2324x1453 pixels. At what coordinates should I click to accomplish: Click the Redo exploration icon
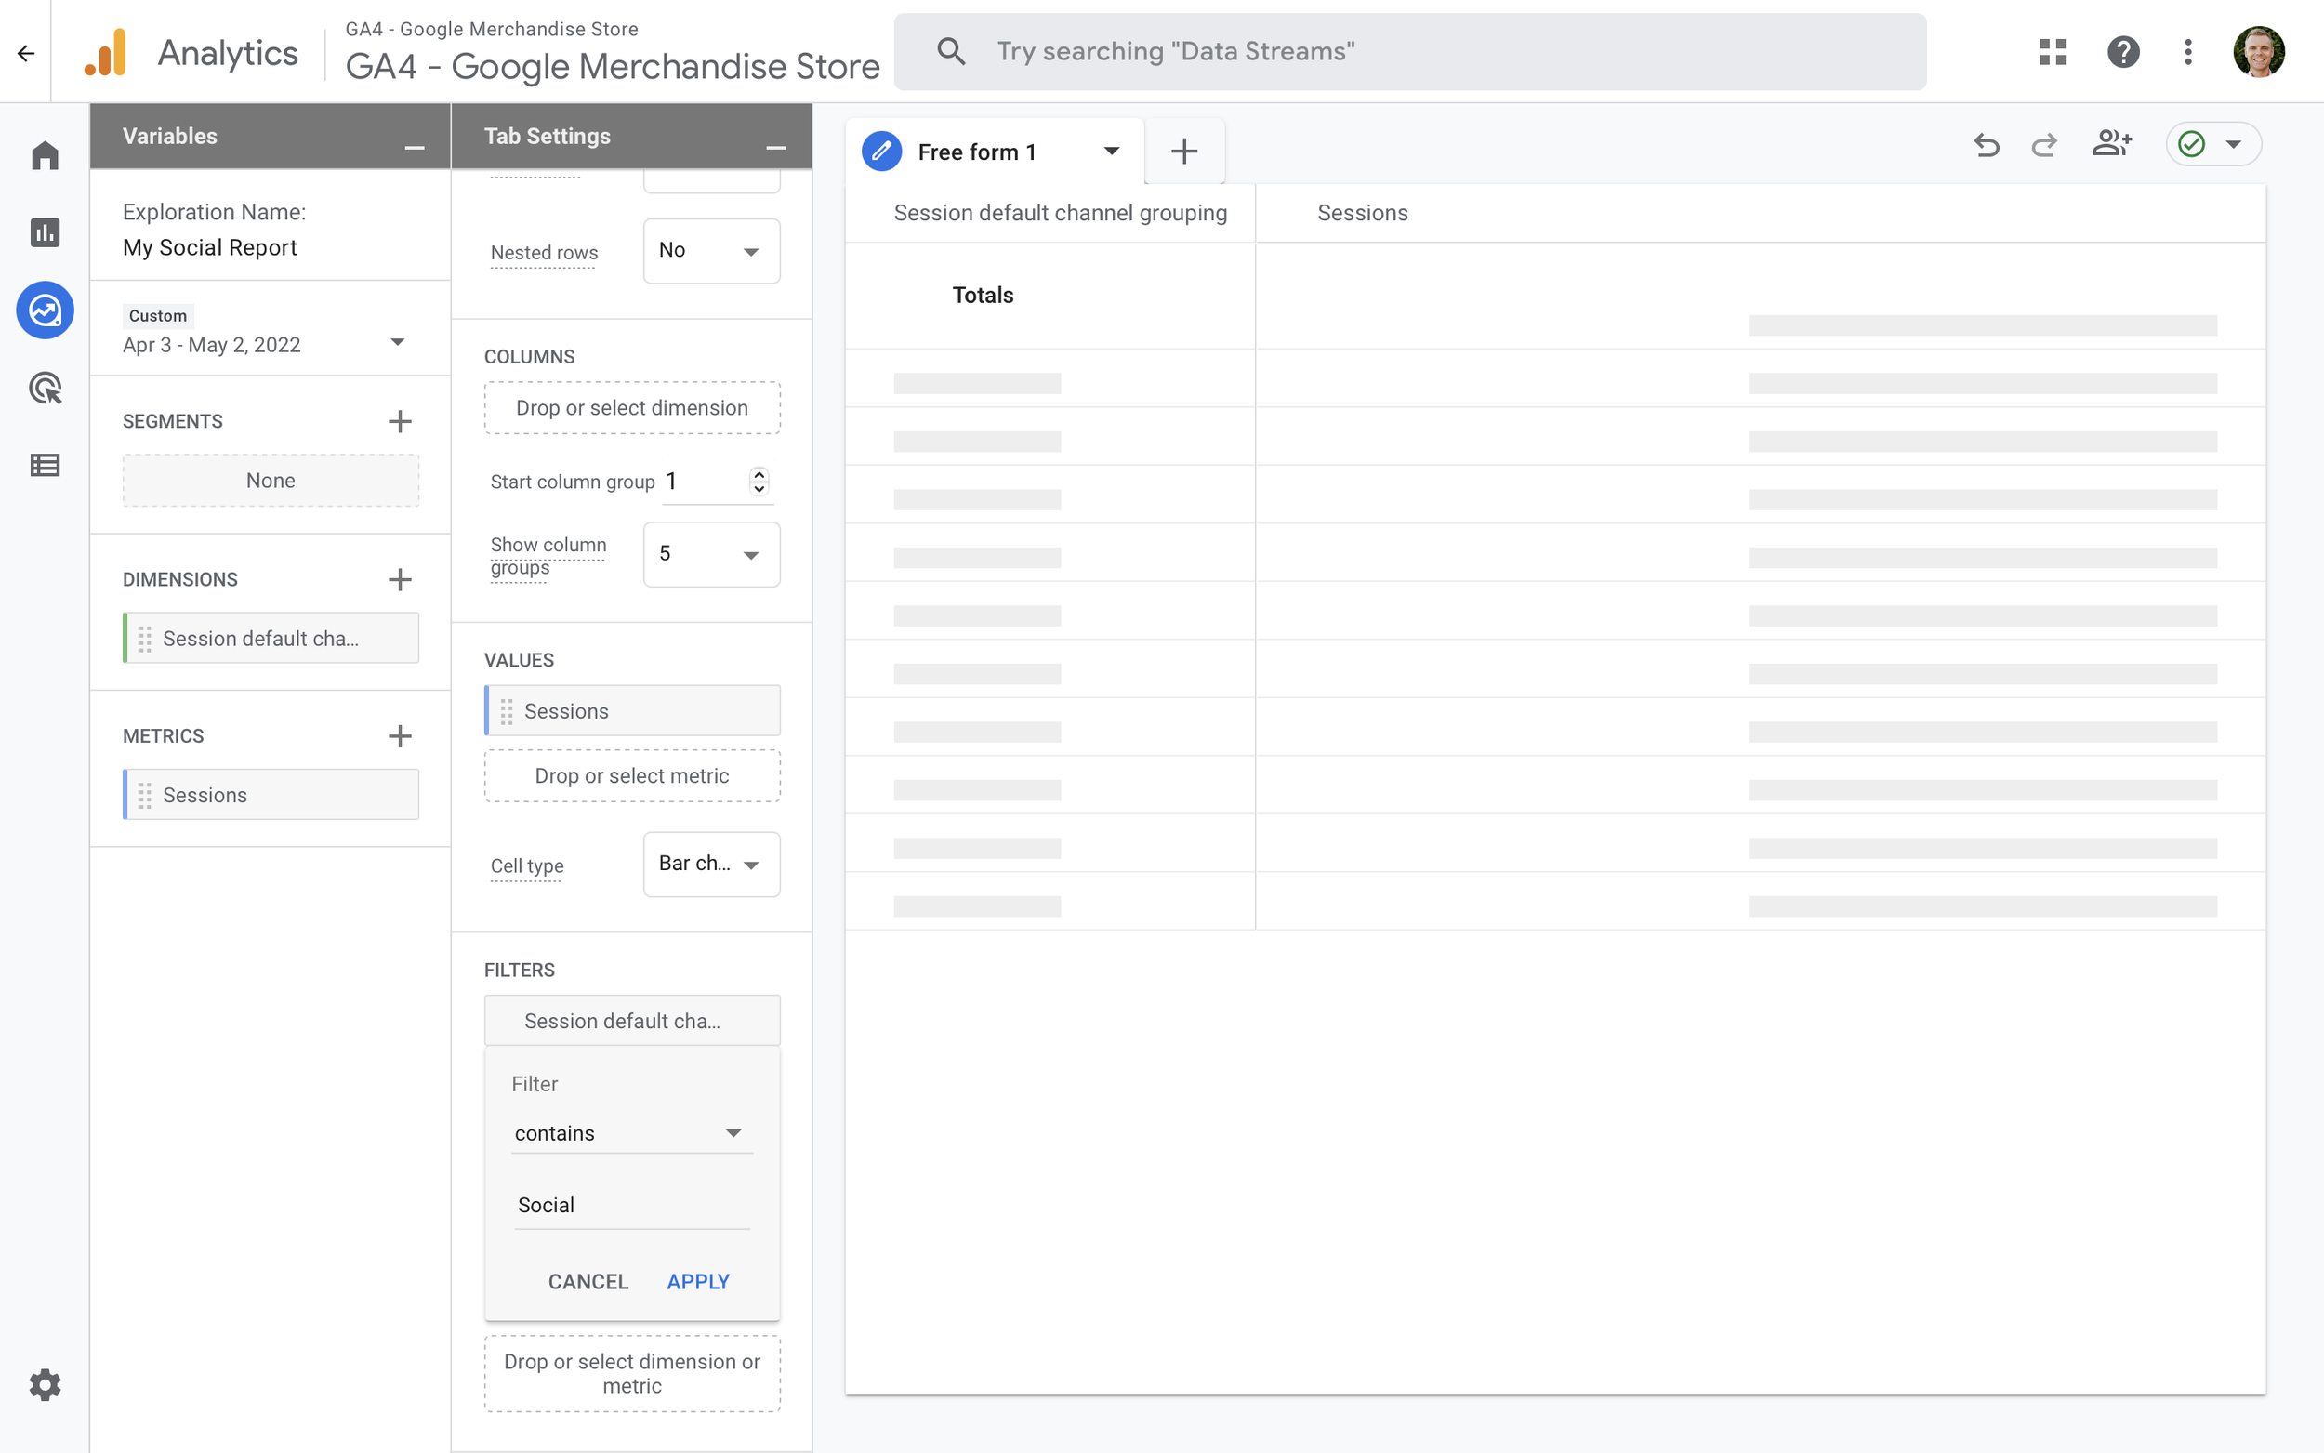pos(2043,145)
